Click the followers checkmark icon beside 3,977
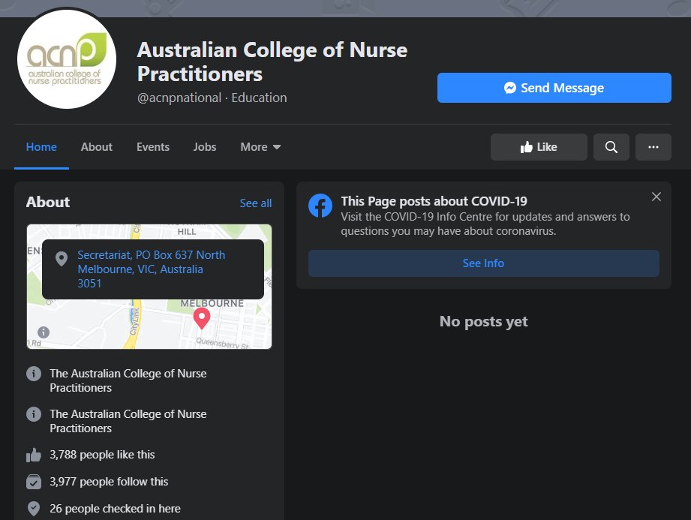Image resolution: width=691 pixels, height=520 pixels. 34,481
